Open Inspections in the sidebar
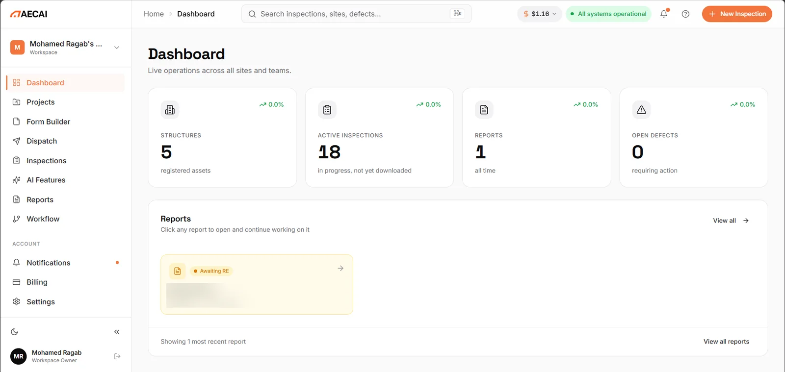This screenshot has height=372, width=785. click(x=65, y=161)
